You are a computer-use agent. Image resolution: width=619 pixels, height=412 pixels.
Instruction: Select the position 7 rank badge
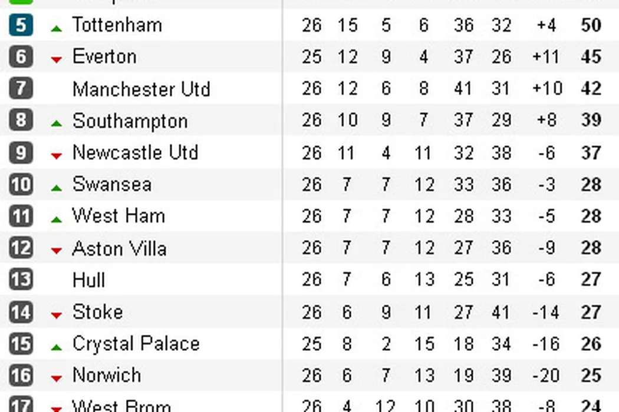(x=21, y=88)
